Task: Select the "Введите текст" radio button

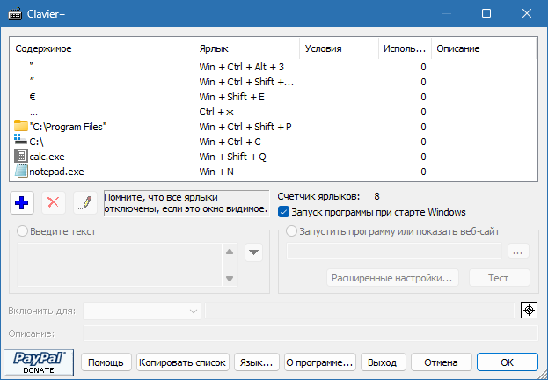Action: coord(22,231)
